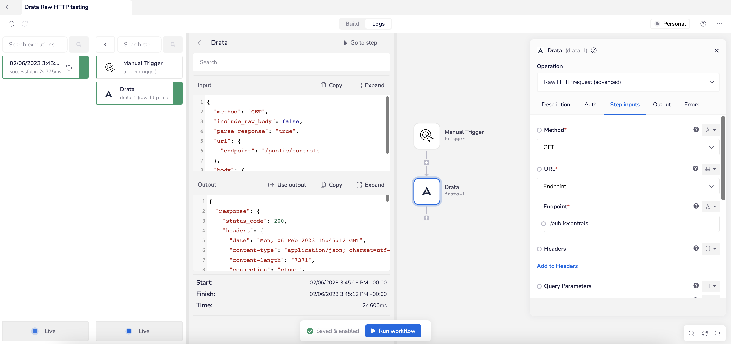The width and height of the screenshot is (731, 344).
Task: Click the Input code vertical scrollbar
Action: pyautogui.click(x=387, y=125)
